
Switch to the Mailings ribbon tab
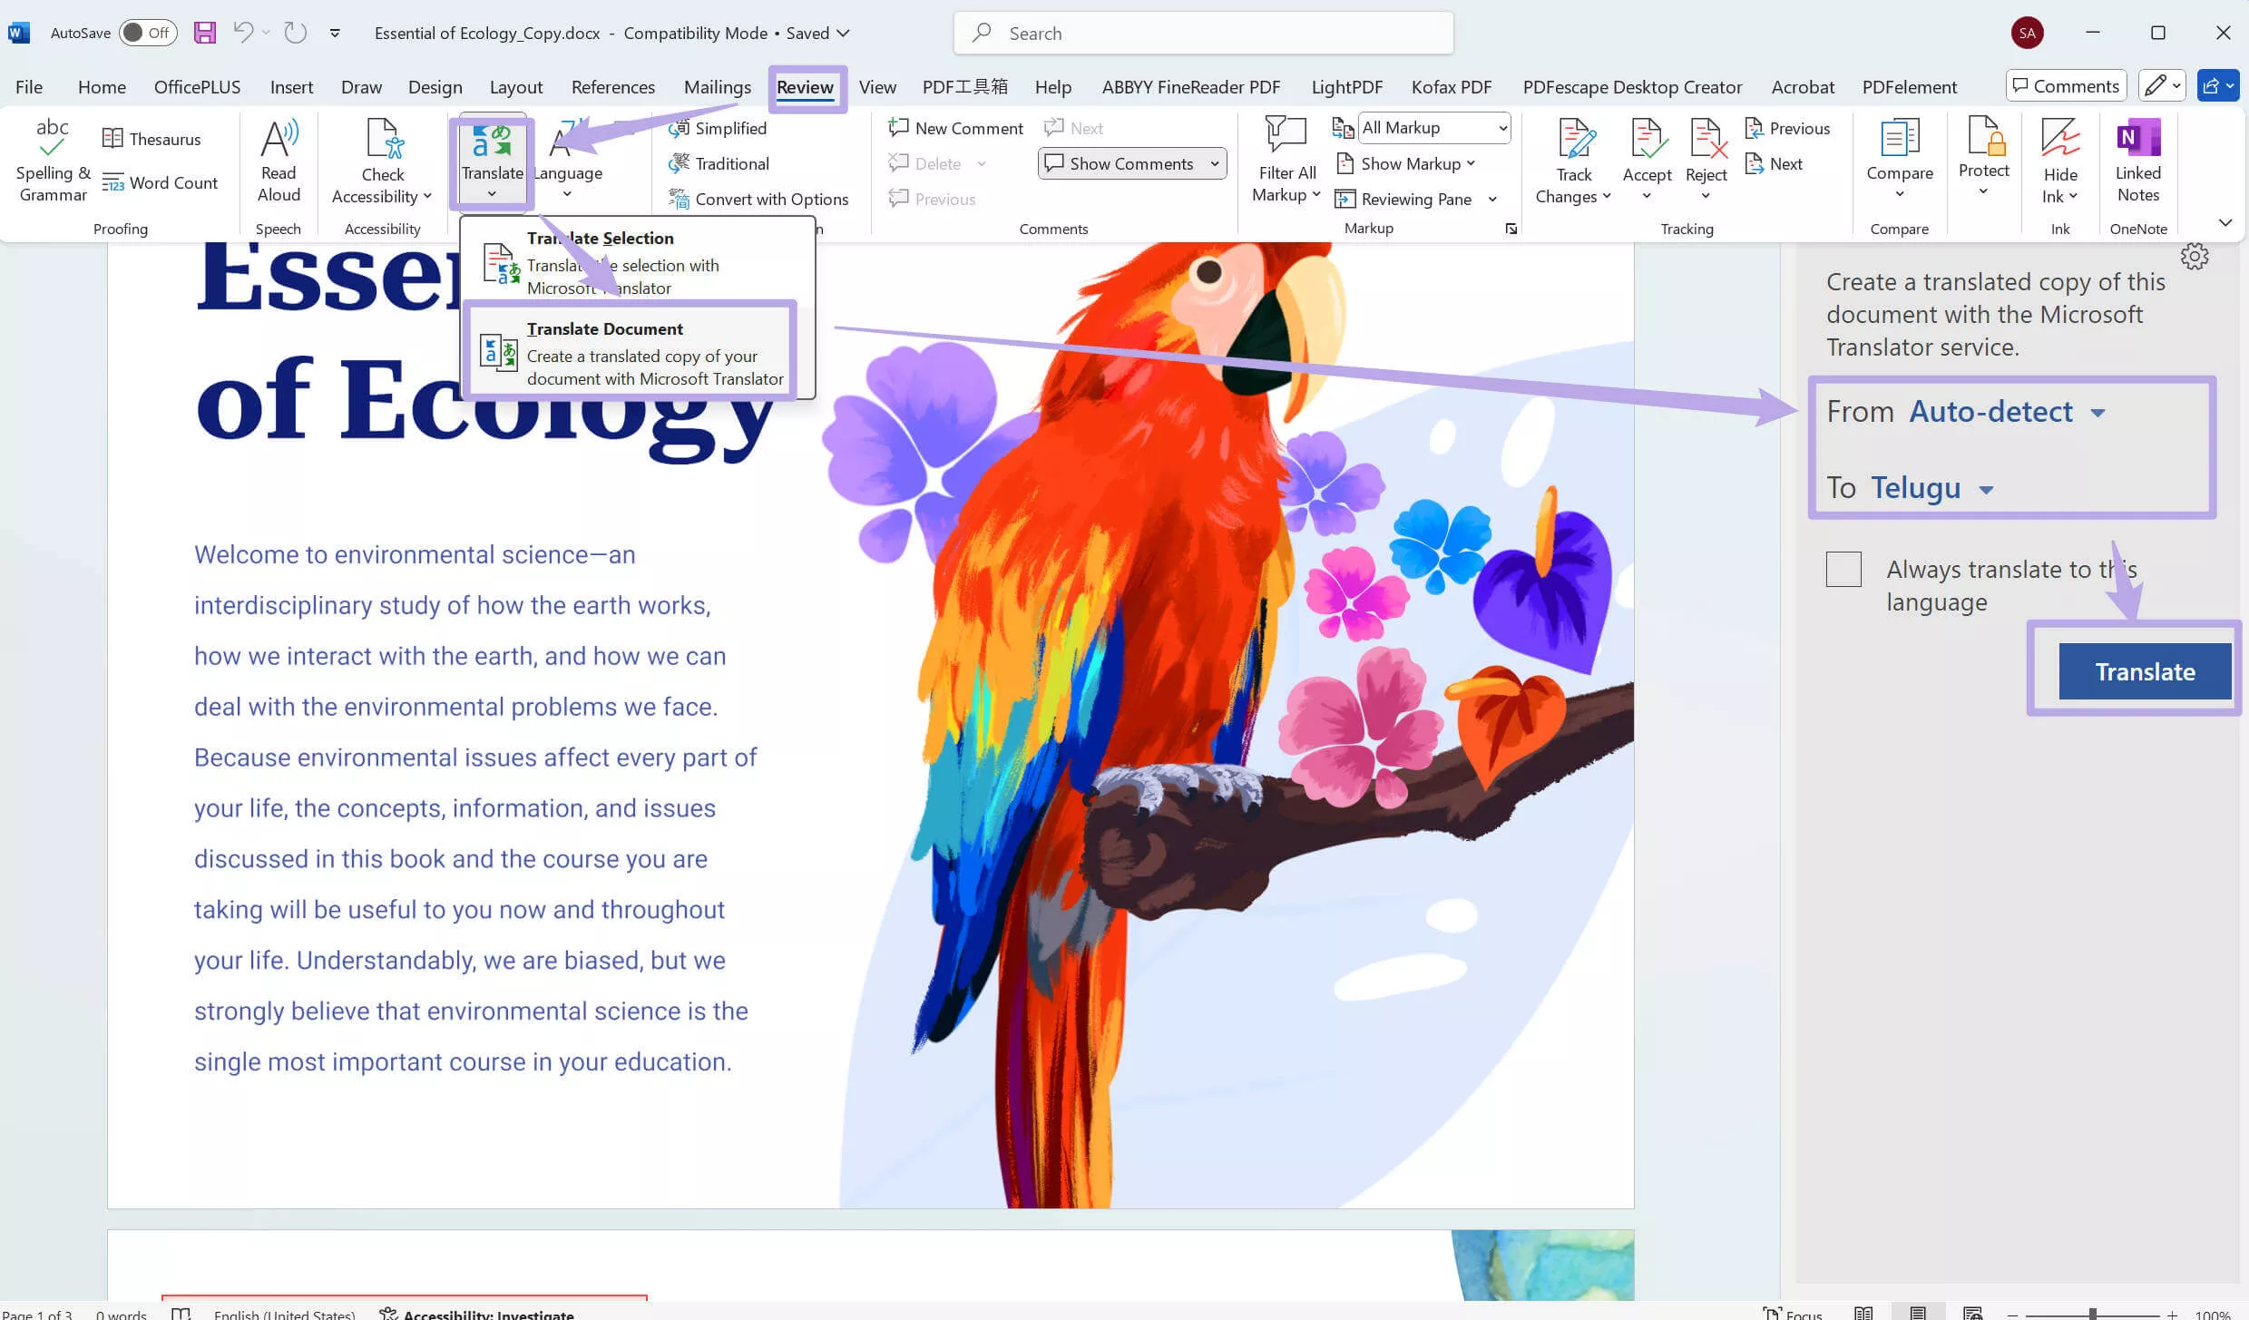(716, 86)
